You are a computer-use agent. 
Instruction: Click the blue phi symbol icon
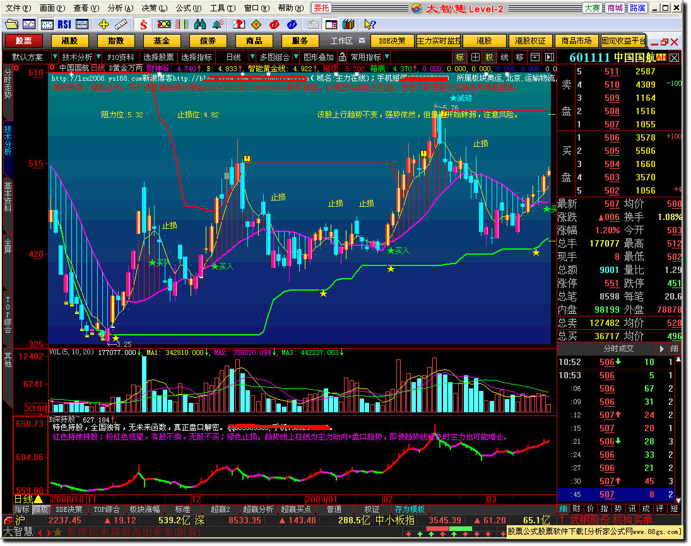292,24
